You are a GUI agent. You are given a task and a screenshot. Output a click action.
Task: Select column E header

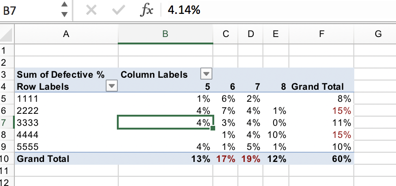point(276,34)
